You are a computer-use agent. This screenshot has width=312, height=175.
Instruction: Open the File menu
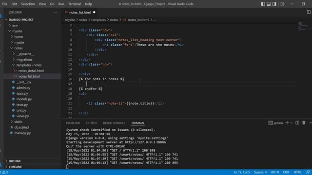pyautogui.click(x=5, y=4)
